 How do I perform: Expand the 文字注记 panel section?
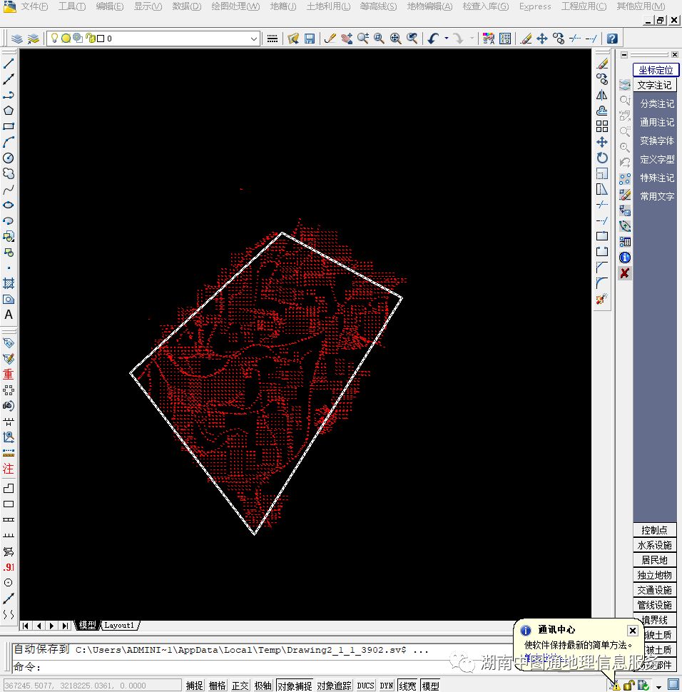pyautogui.click(x=655, y=85)
